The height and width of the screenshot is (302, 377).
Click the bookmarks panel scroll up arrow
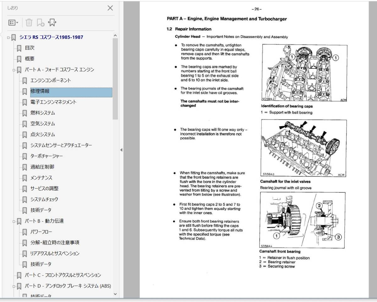coord(115,35)
